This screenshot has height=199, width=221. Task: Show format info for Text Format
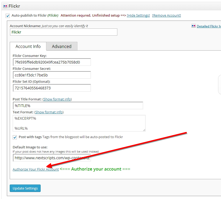pos(49,112)
